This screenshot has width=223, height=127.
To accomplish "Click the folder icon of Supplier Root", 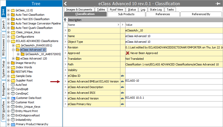I will pyautogui.click(x=13, y=81).
